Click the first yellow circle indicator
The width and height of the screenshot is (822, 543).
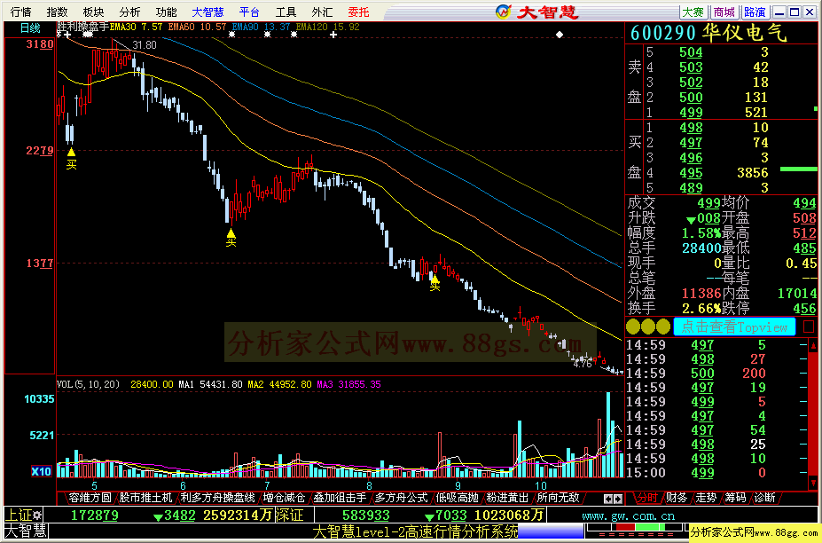[633, 327]
